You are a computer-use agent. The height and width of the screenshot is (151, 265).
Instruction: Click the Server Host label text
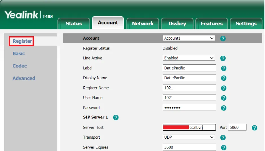[93, 127]
